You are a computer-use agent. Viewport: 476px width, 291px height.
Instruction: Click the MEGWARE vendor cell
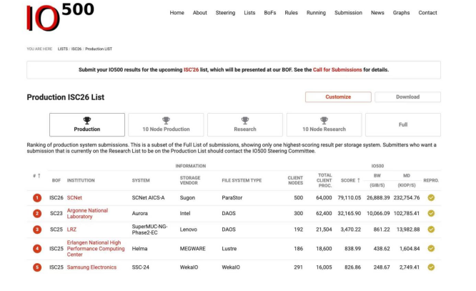(192, 249)
